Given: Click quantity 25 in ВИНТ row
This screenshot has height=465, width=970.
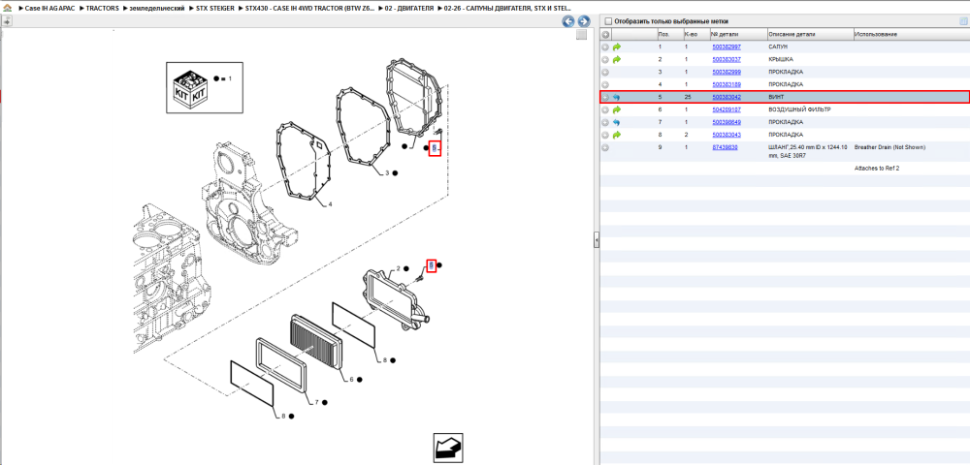Looking at the screenshot, I should click(x=688, y=97).
